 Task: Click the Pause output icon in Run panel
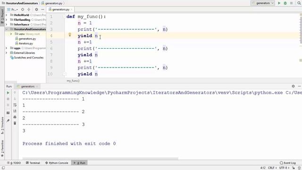click(8, 105)
